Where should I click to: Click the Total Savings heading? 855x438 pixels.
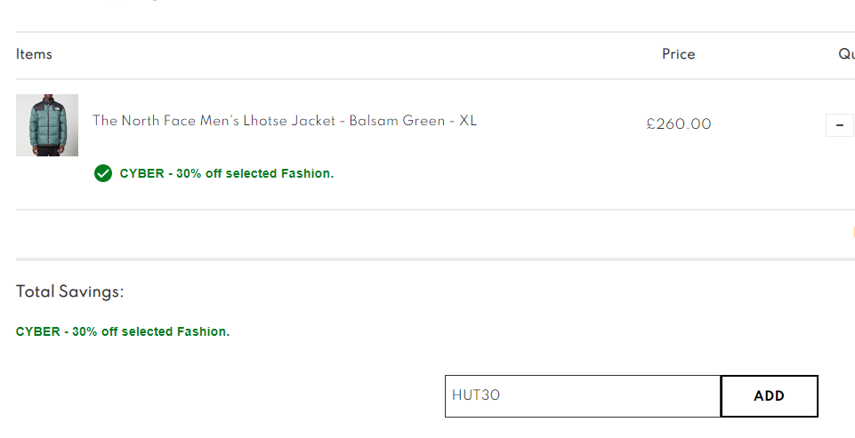[x=69, y=291]
